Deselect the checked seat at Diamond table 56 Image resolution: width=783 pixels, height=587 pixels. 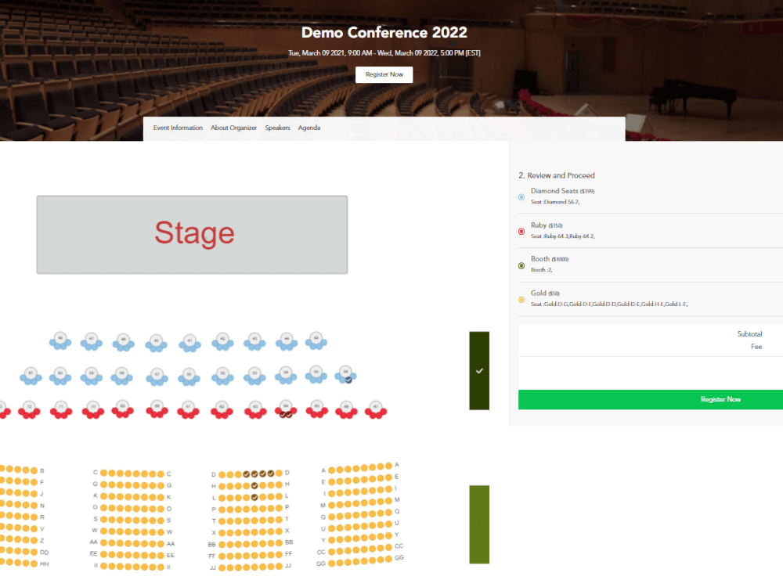(x=348, y=380)
